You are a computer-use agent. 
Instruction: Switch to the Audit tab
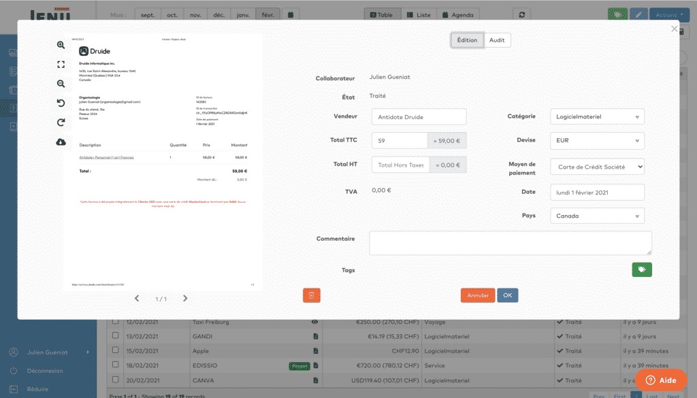click(x=497, y=40)
